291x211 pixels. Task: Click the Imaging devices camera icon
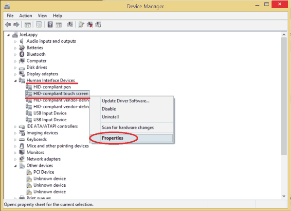[x=22, y=133]
